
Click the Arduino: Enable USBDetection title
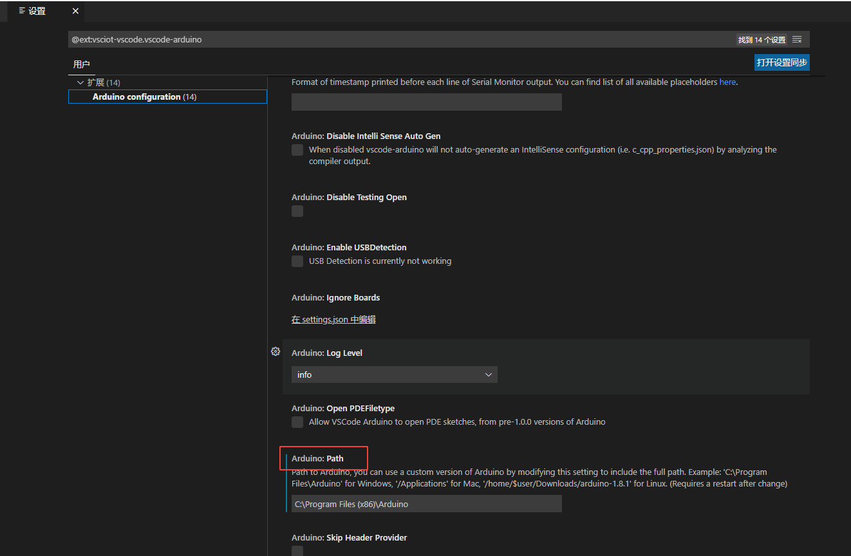point(349,247)
